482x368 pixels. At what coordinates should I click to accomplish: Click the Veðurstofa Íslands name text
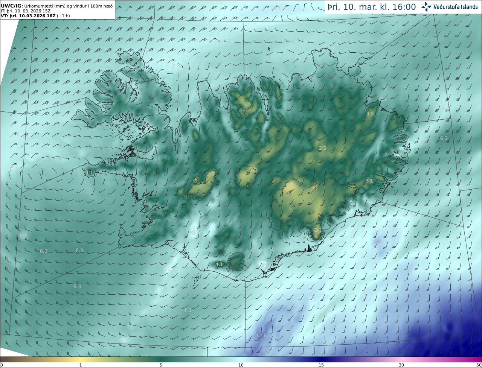[456, 7]
